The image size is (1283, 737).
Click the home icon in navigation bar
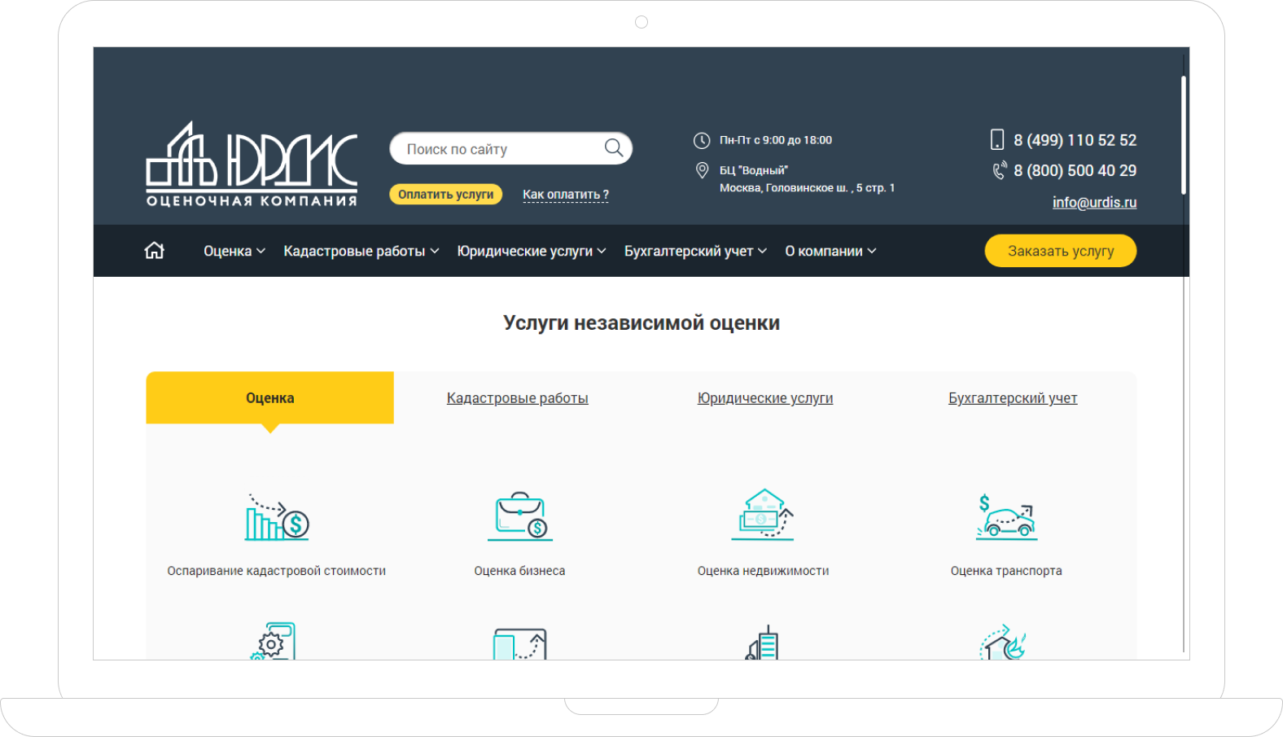tap(154, 251)
